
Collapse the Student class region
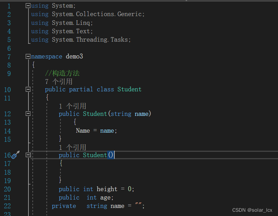[x=28, y=89]
